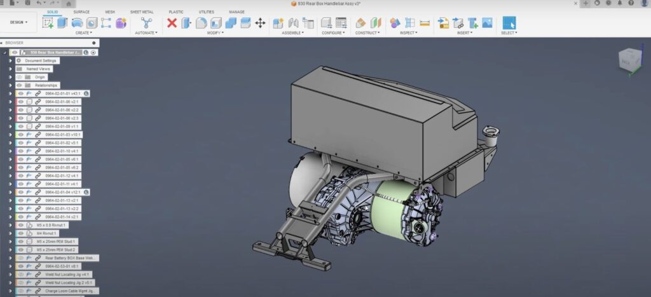
Task: Click the Automate tool icon
Action: [x=146, y=23]
